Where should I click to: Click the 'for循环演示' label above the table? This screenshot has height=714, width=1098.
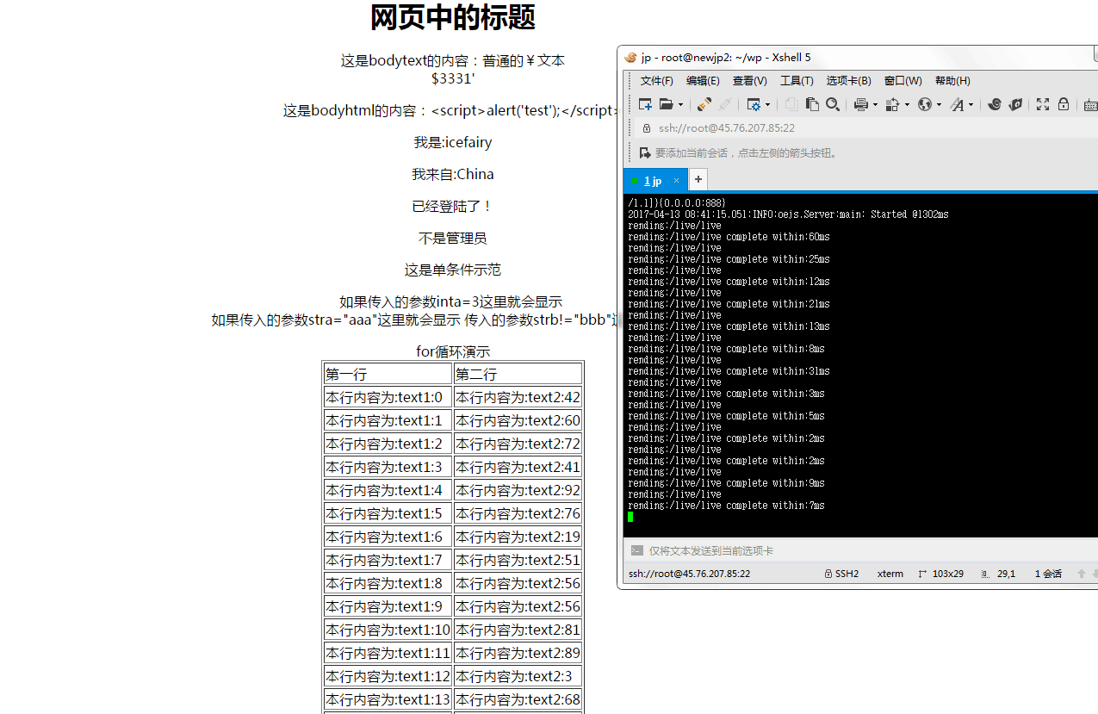(x=453, y=351)
